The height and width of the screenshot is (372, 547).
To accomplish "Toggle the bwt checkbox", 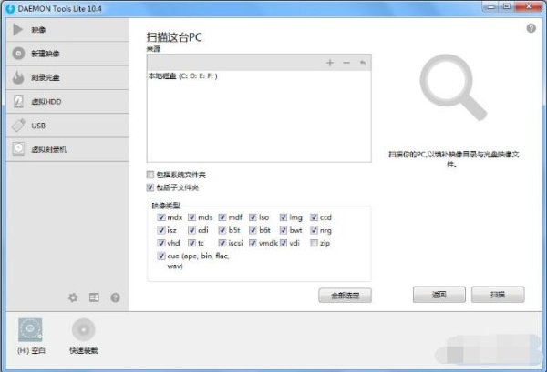I will coord(284,230).
